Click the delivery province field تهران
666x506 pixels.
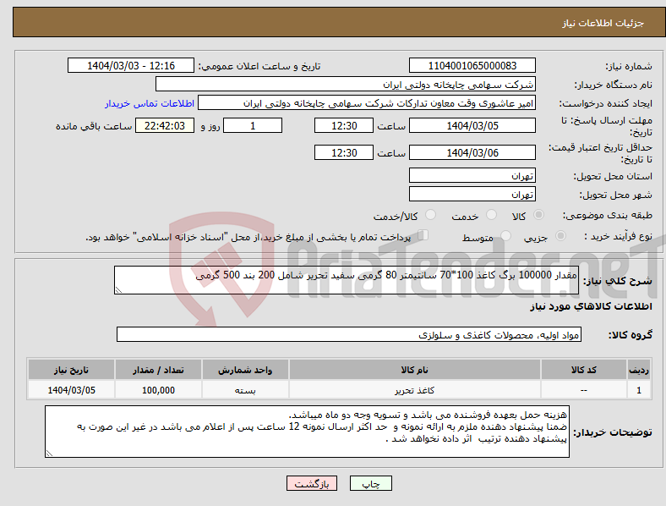[472, 175]
